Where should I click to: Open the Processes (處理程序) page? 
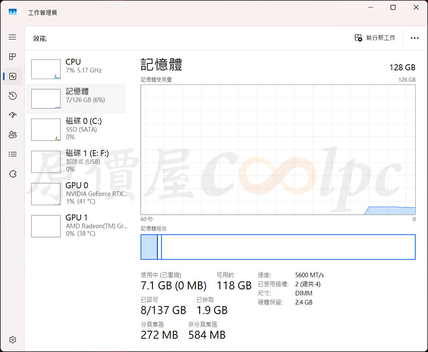click(12, 57)
